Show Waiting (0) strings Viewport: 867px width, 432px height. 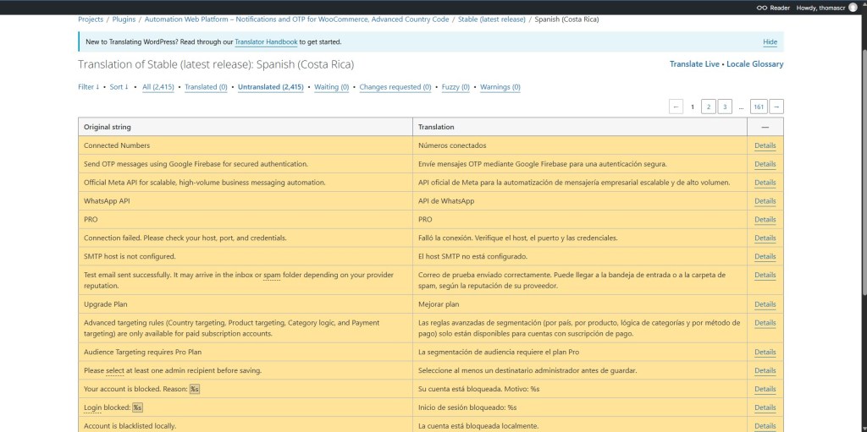tap(331, 87)
